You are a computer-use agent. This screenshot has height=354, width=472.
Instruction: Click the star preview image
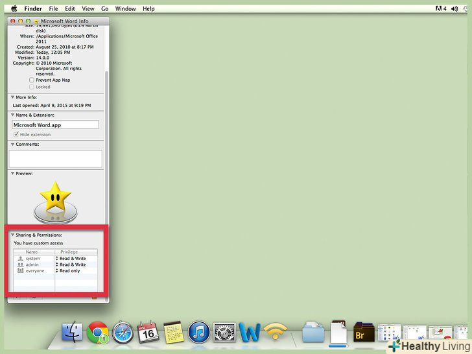tap(55, 202)
